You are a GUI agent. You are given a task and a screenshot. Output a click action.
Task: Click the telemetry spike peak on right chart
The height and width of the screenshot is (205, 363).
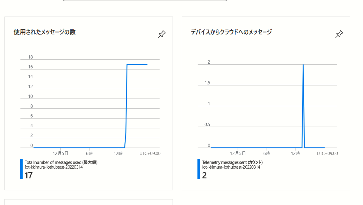point(303,65)
